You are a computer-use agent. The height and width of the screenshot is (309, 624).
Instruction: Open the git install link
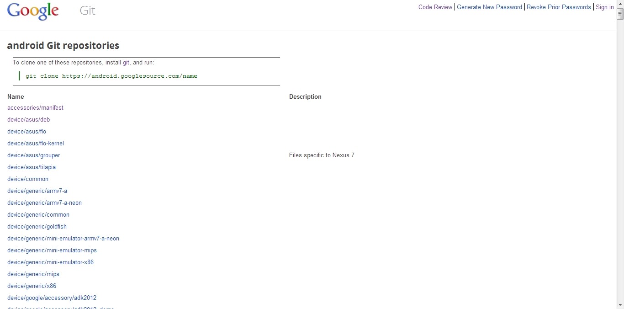coord(126,62)
